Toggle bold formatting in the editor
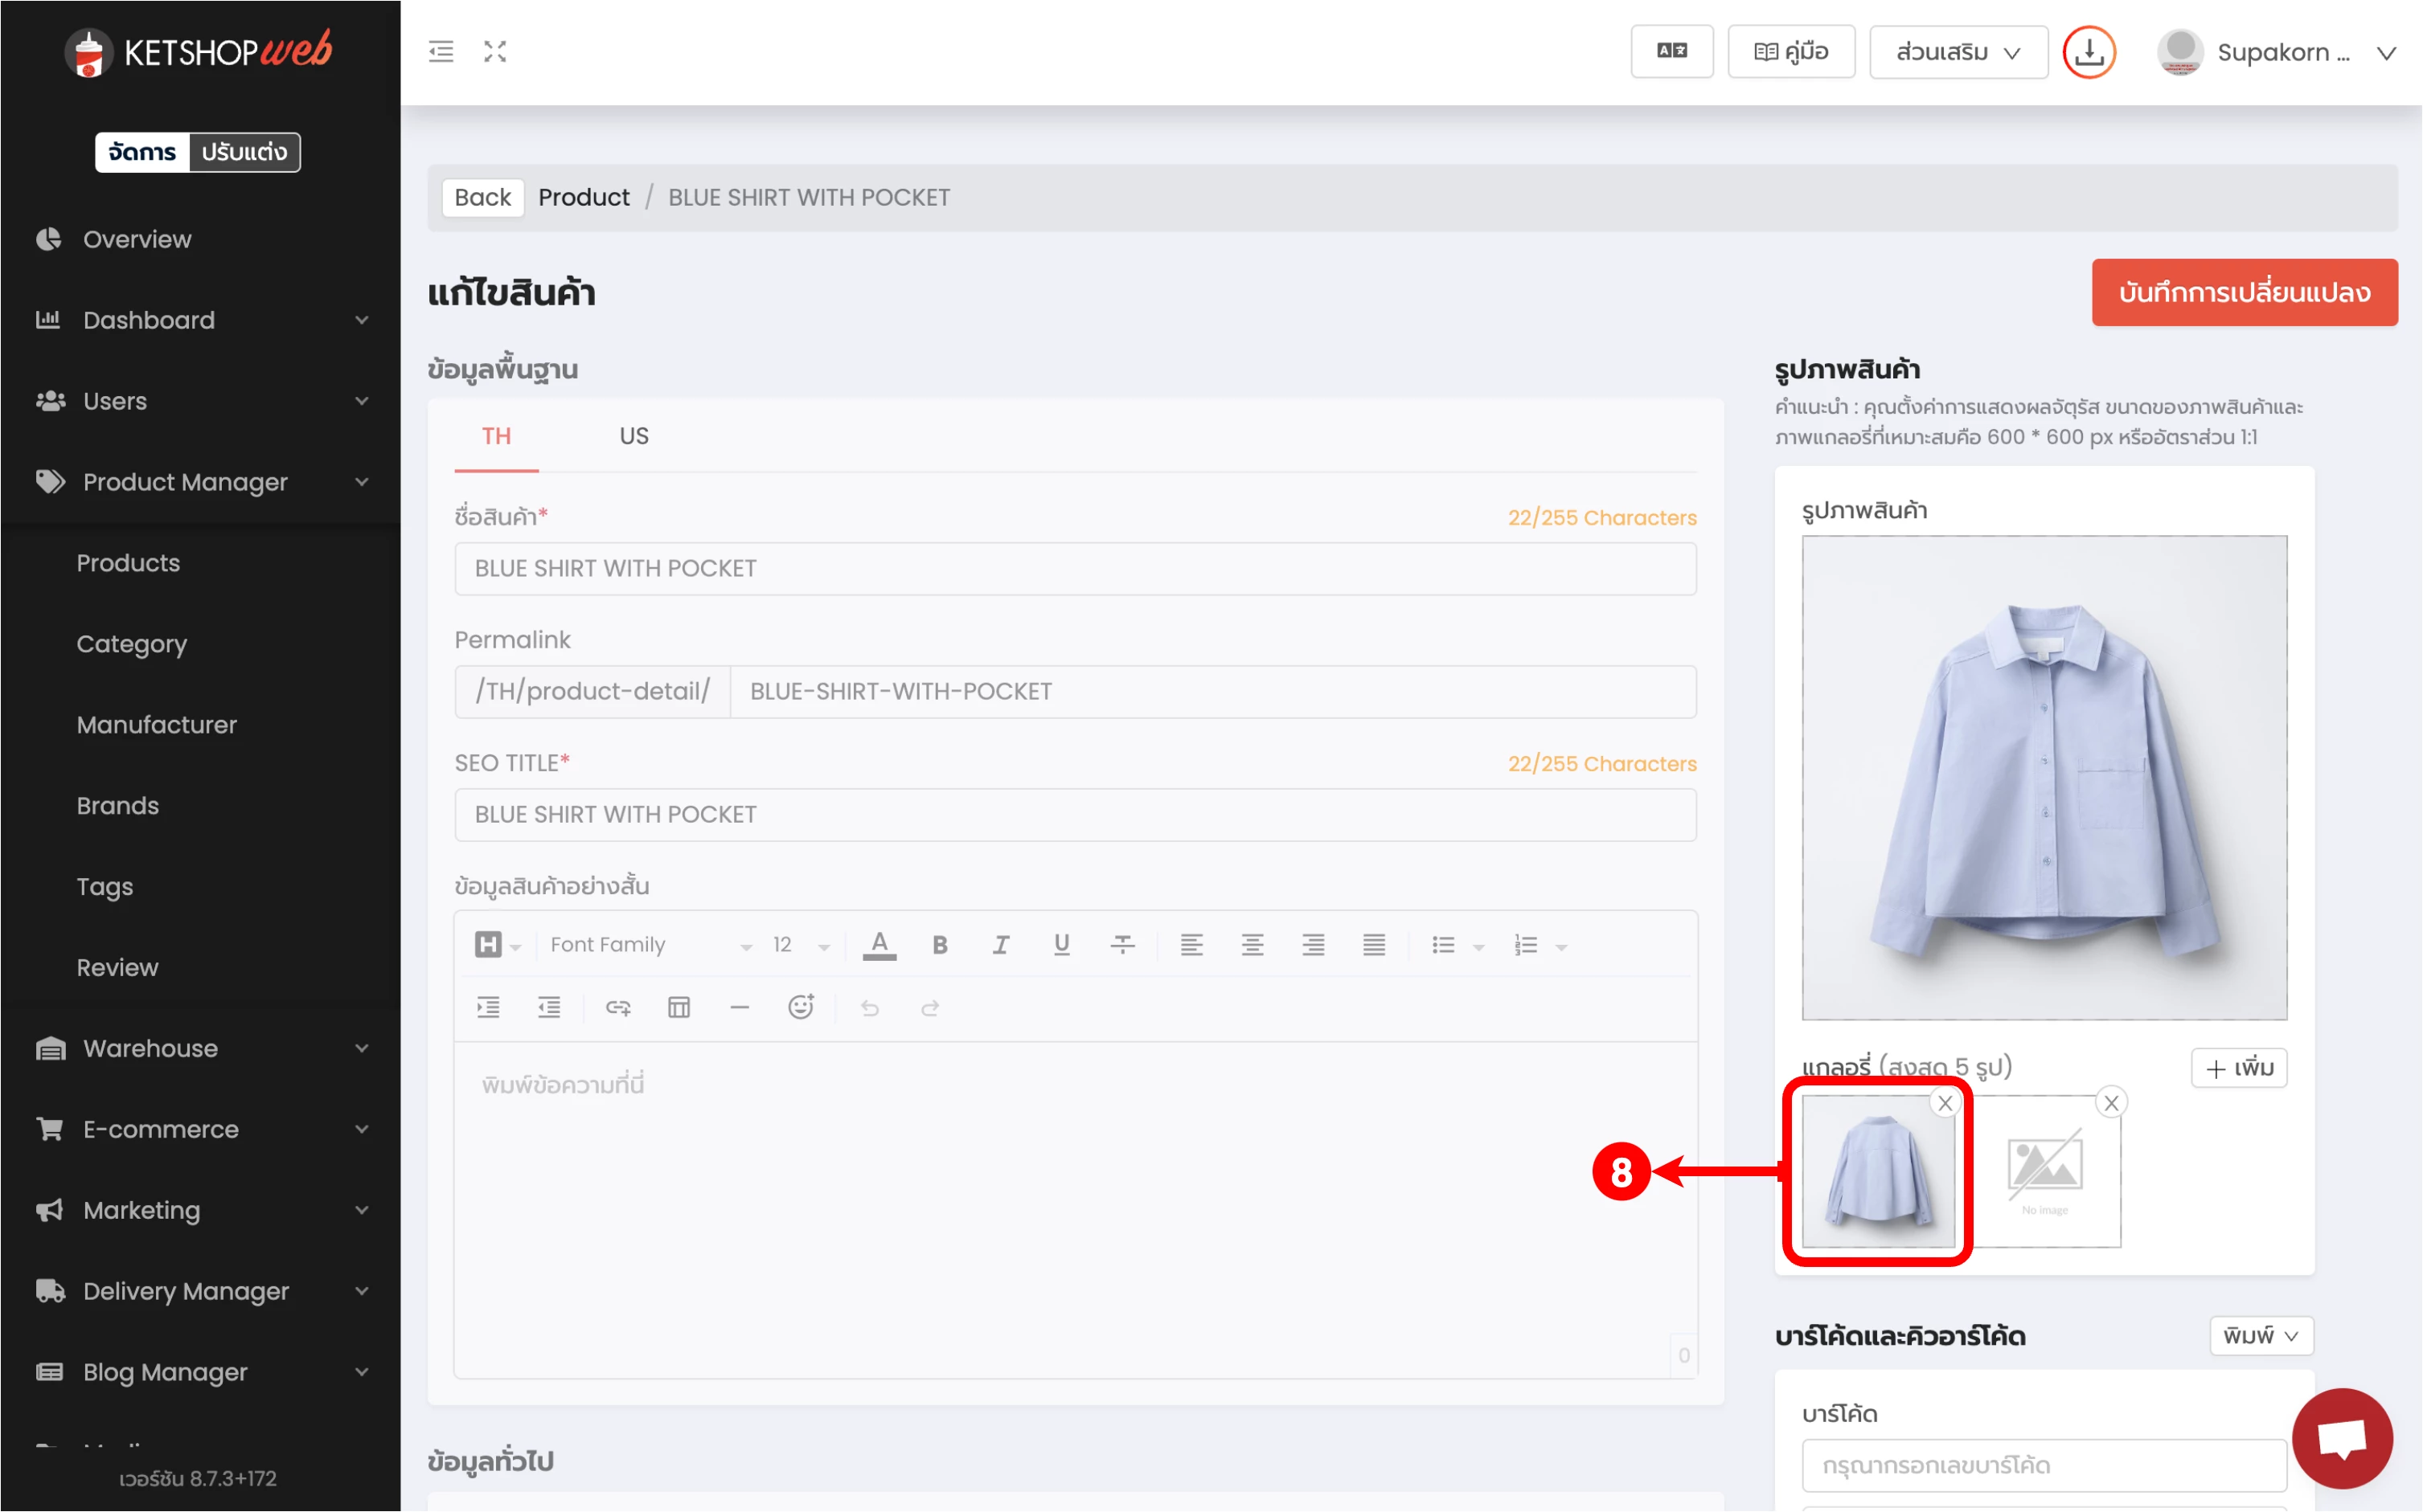Viewport: 2423px width, 1512px height. [x=940, y=944]
